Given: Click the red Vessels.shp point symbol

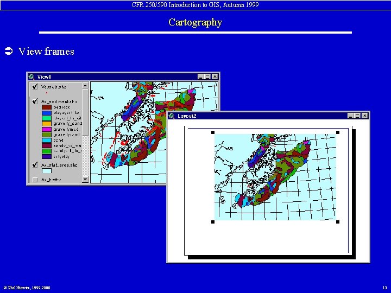Looking at the screenshot, I should pos(47,93).
